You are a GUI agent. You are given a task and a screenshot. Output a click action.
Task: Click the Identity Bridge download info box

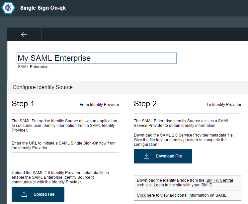[188, 183]
